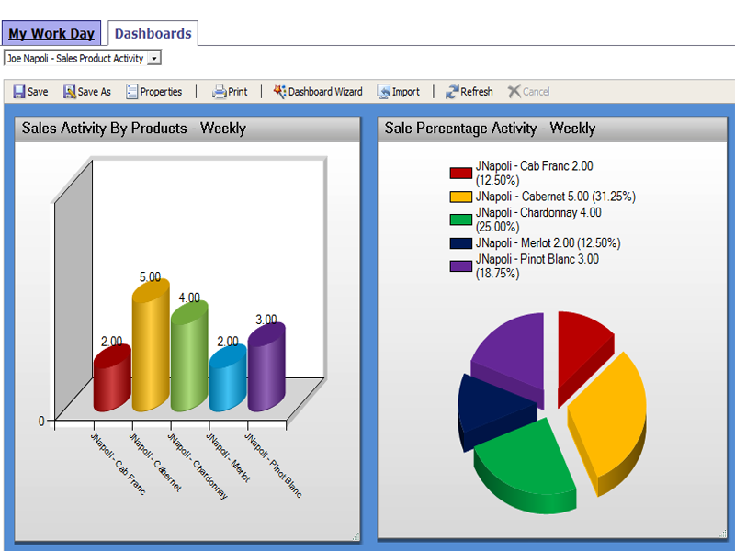
Task: Click the Import icon
Action: coord(383,92)
